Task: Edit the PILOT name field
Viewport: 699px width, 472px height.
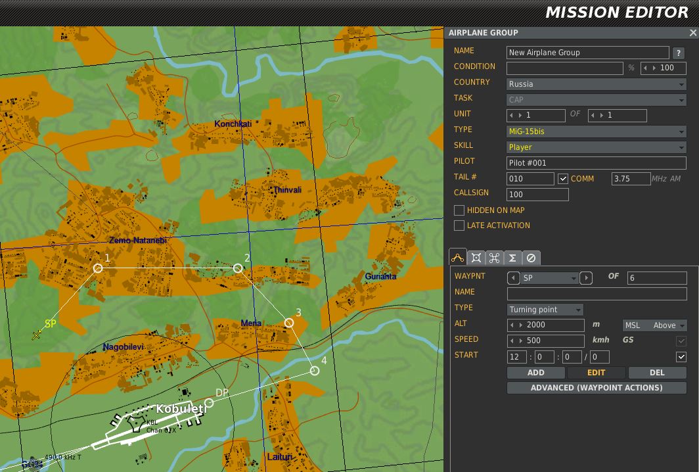Action: tap(596, 163)
